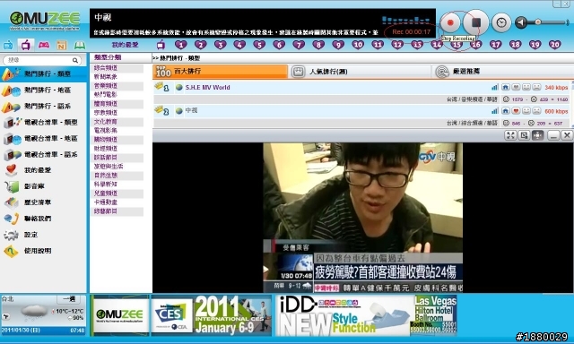Switch to TV mode icon
The image size is (574, 344).
click(26, 46)
